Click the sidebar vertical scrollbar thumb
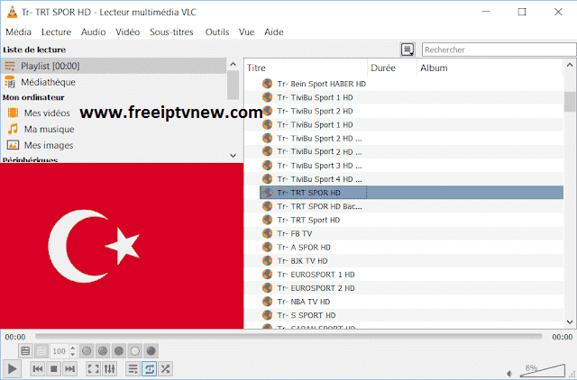 click(233, 85)
